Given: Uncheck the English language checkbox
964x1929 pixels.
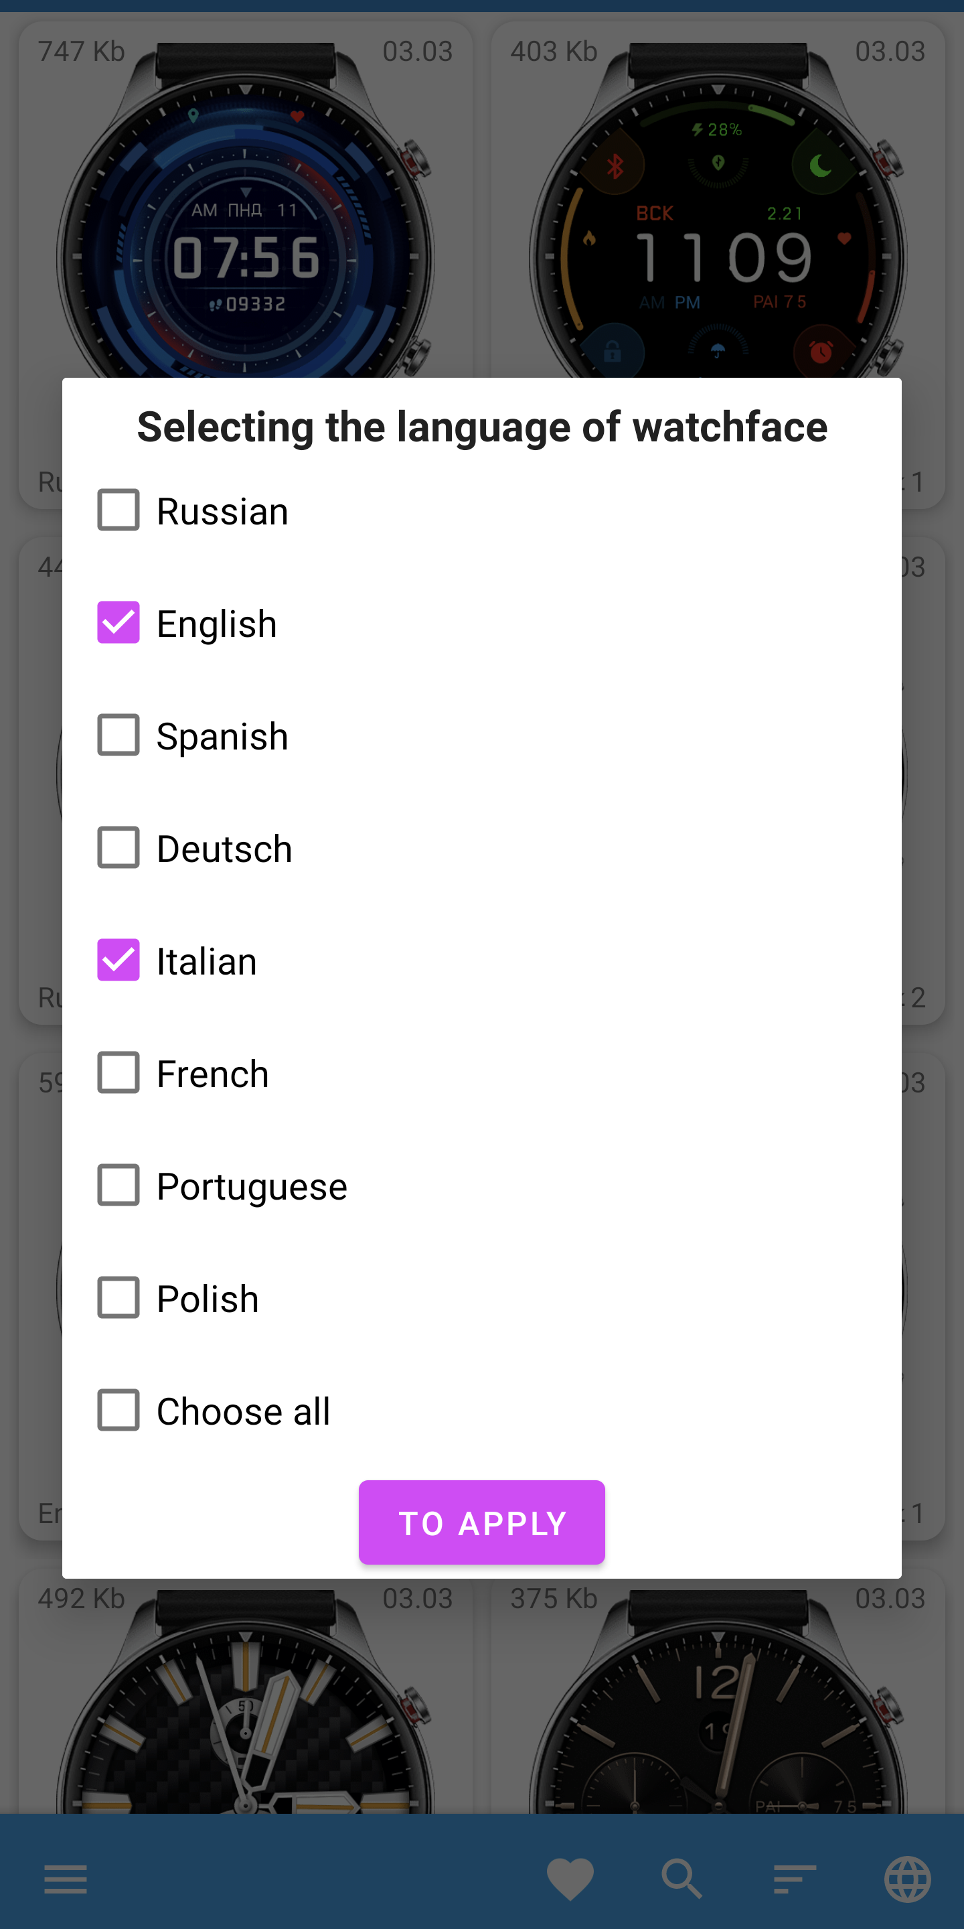Looking at the screenshot, I should [118, 622].
